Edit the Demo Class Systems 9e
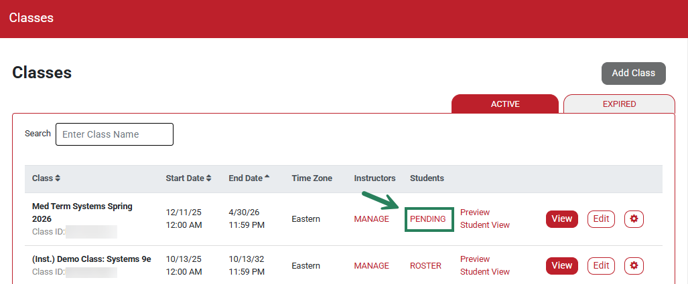This screenshot has width=688, height=284. (x=601, y=265)
